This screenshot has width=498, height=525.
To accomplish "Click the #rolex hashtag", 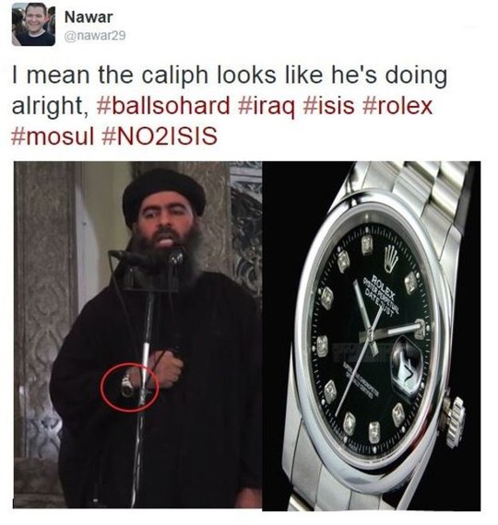I will tap(397, 105).
